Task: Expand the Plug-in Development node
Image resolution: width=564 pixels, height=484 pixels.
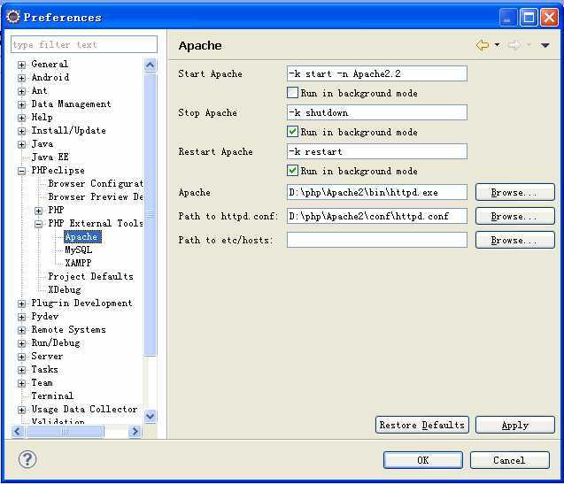Action: [21, 303]
